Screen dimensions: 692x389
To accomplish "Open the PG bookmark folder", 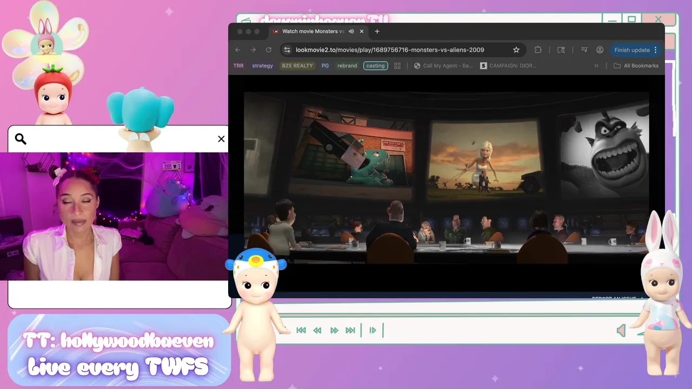I will [325, 66].
